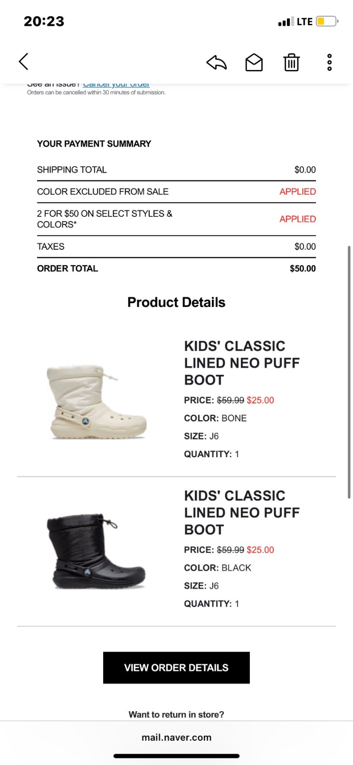
Task: Delete email with trash can icon
Action: click(x=291, y=62)
